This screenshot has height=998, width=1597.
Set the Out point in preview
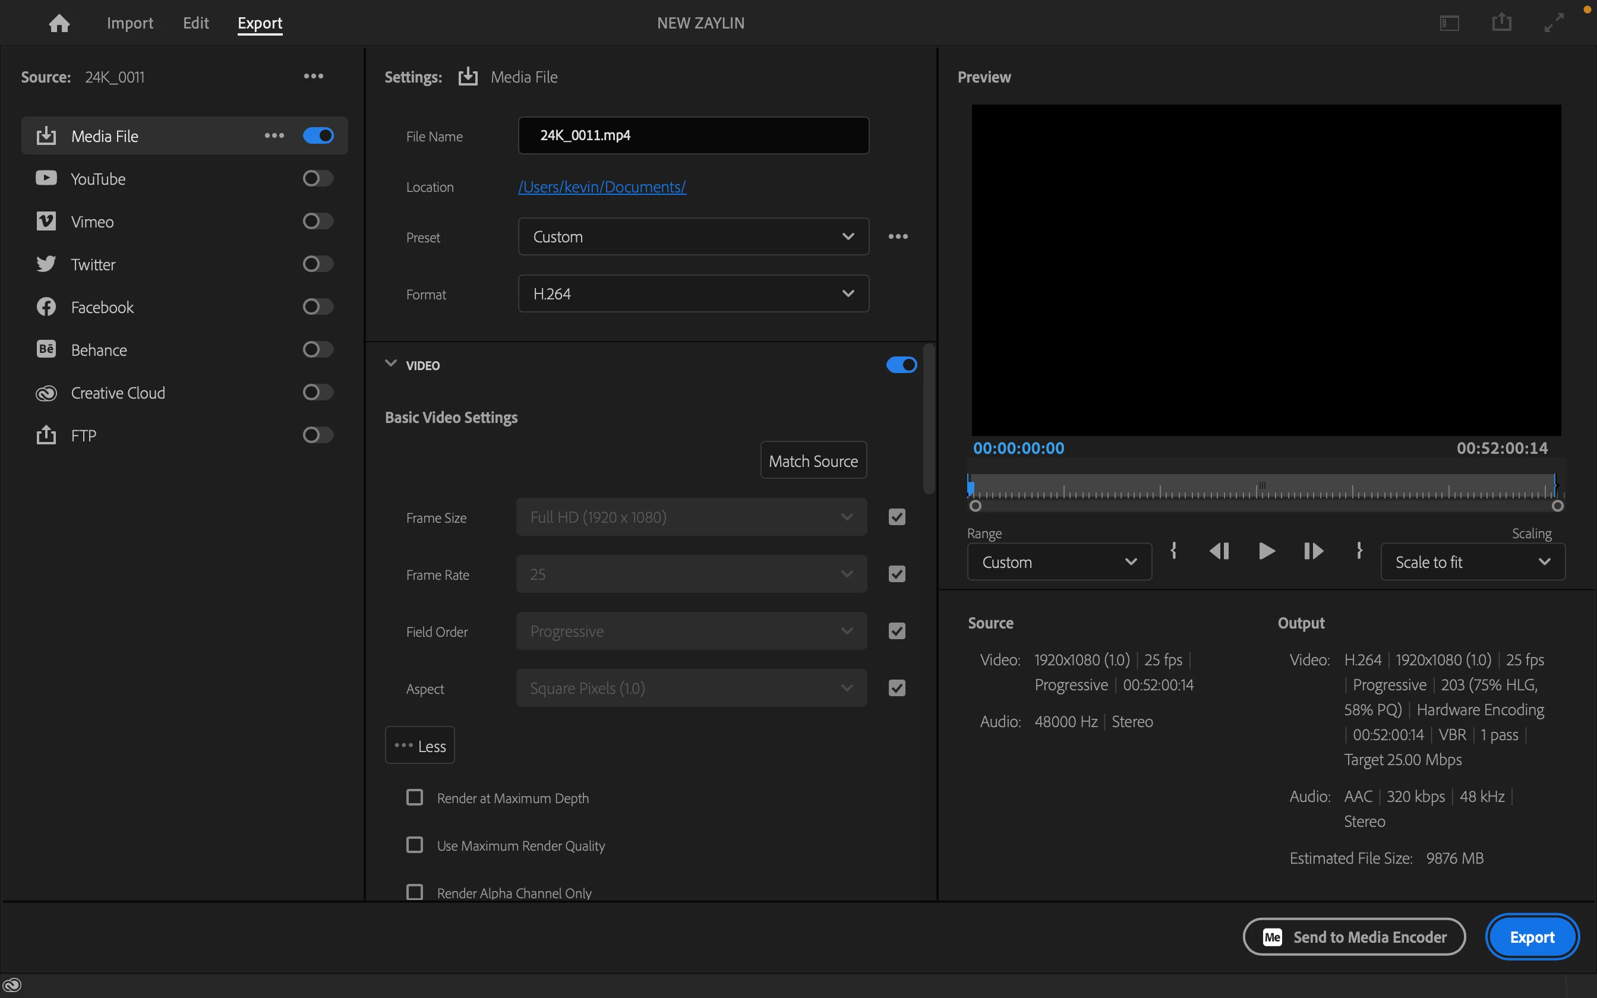1359,551
